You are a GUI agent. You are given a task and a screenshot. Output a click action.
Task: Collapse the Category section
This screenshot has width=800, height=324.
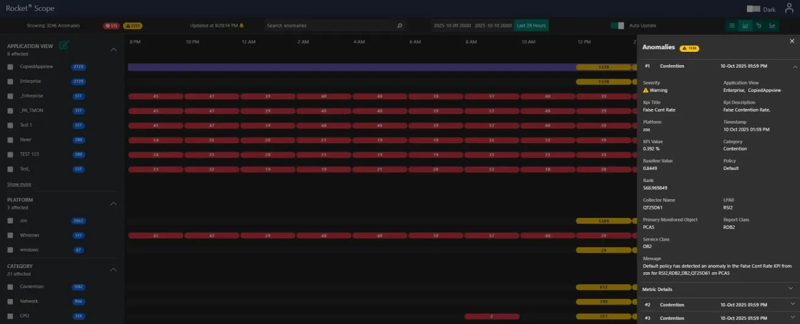[x=113, y=269]
